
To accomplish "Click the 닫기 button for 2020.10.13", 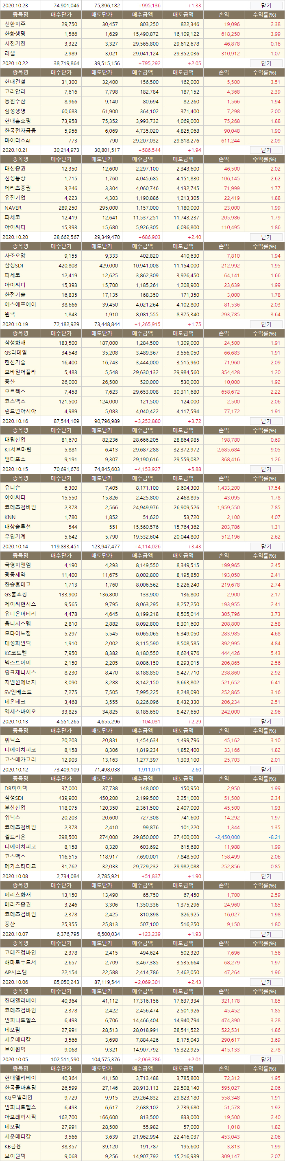I will point(266,722).
